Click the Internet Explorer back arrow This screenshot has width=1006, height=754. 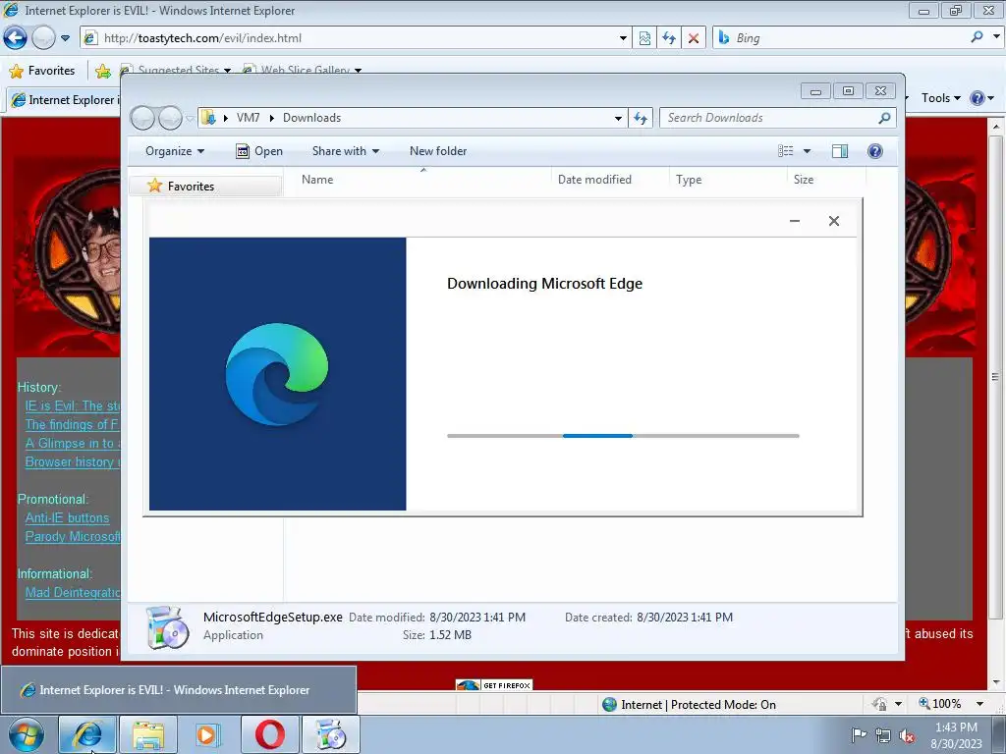click(x=16, y=38)
